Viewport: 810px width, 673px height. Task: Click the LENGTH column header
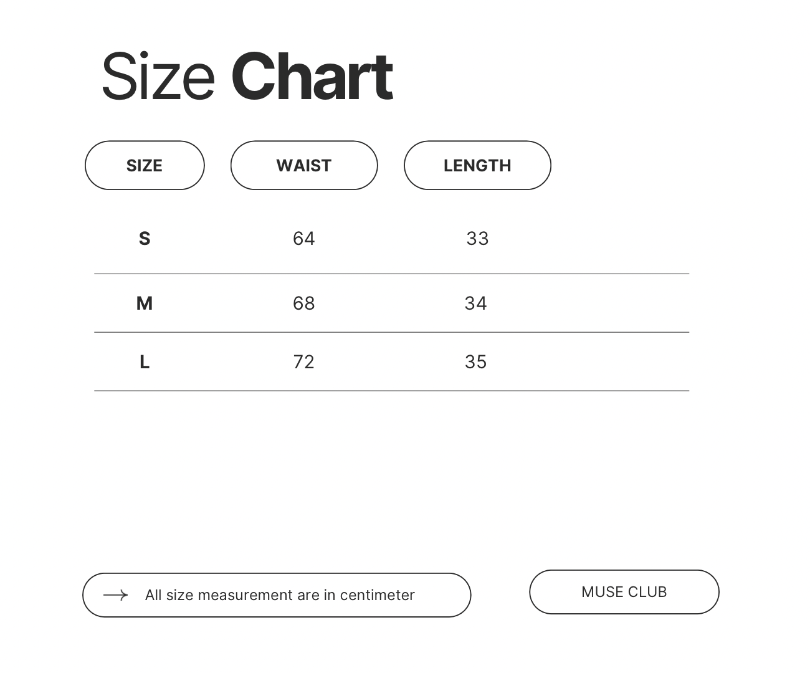click(x=477, y=165)
